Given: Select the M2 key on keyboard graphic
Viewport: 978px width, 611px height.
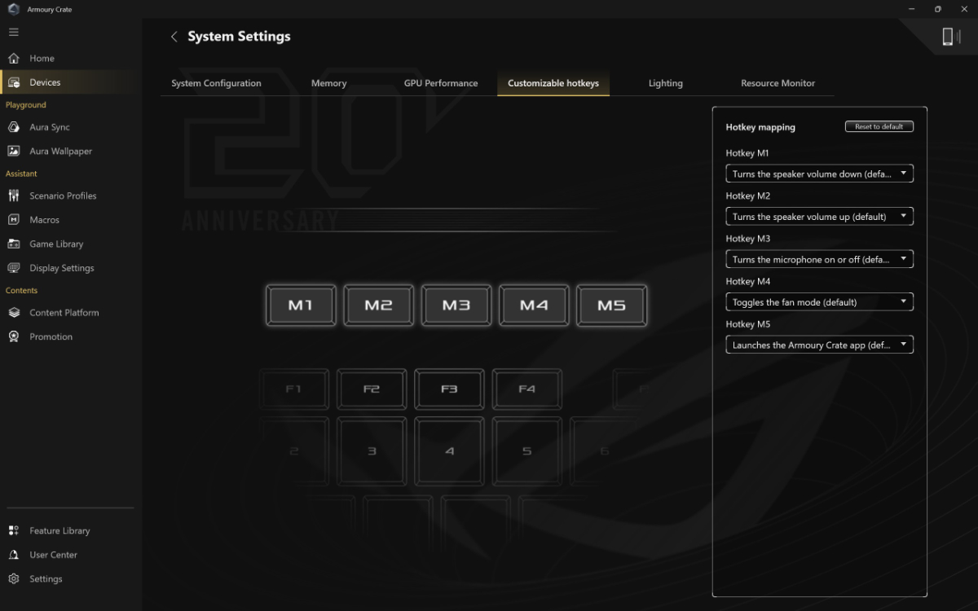Looking at the screenshot, I should (378, 305).
